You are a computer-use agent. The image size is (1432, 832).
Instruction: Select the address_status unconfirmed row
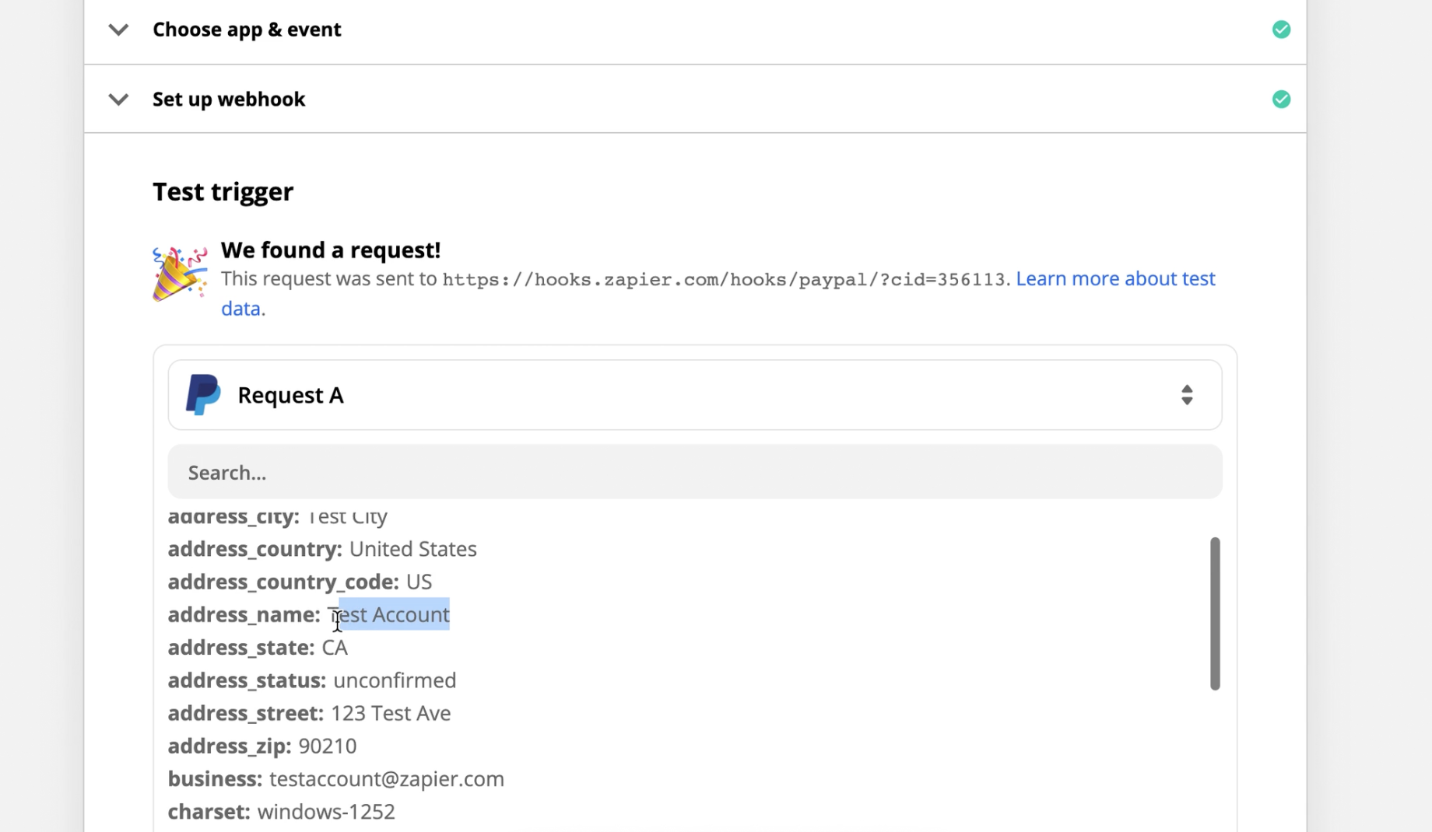pyautogui.click(x=312, y=680)
